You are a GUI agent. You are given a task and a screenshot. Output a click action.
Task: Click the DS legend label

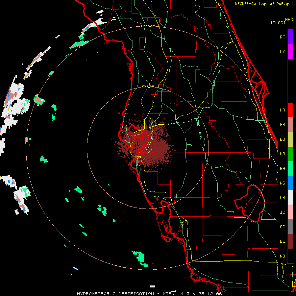282,197
